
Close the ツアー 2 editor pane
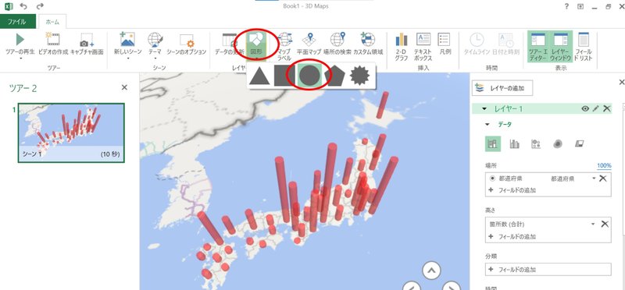(124, 87)
